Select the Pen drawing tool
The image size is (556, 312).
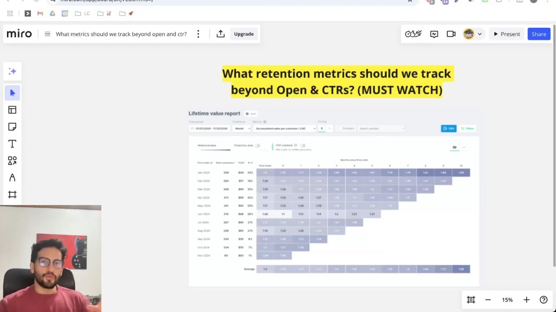coord(12,178)
